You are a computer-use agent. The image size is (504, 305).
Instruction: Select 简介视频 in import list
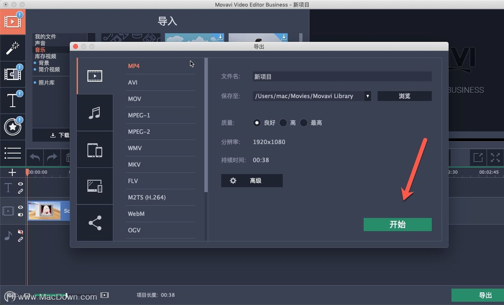point(49,70)
